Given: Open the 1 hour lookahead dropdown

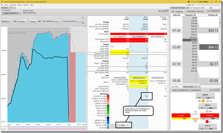Looking at the screenshot, I should (x=33, y=21).
